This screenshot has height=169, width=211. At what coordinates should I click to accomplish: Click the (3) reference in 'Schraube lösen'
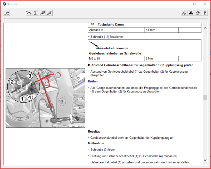pos(105,150)
